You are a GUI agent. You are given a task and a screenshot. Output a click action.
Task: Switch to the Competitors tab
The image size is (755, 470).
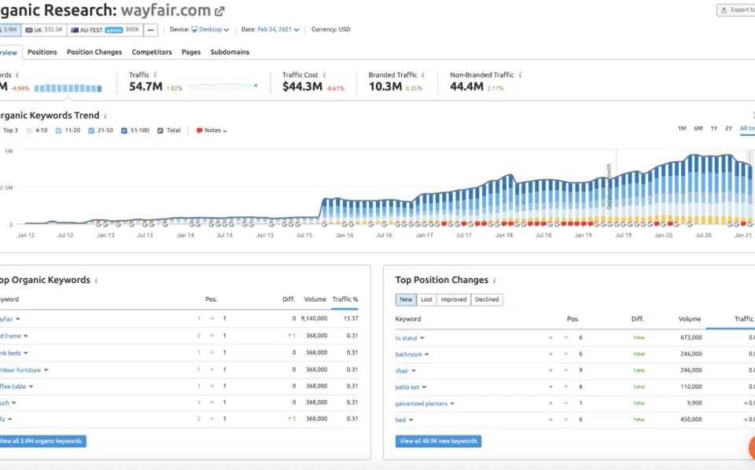[x=152, y=52]
